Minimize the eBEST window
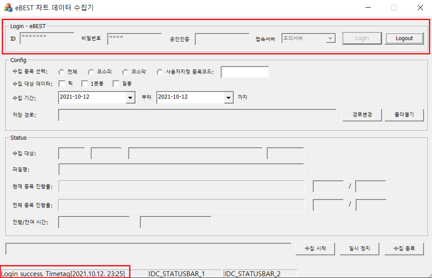This screenshot has width=432, height=278. (368, 8)
